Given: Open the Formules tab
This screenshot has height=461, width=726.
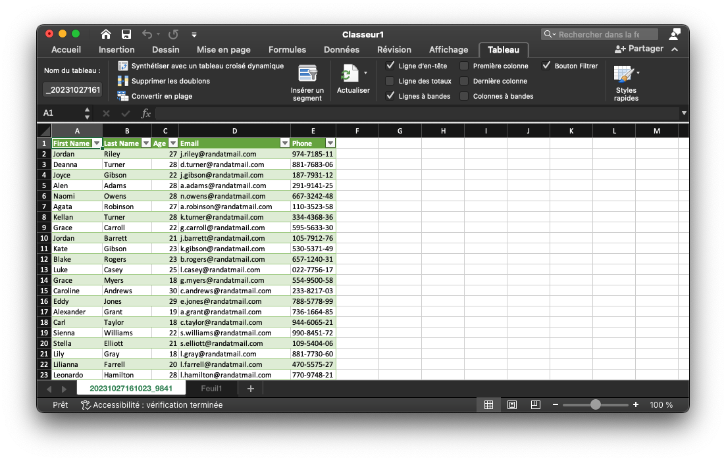Looking at the screenshot, I should (x=287, y=49).
